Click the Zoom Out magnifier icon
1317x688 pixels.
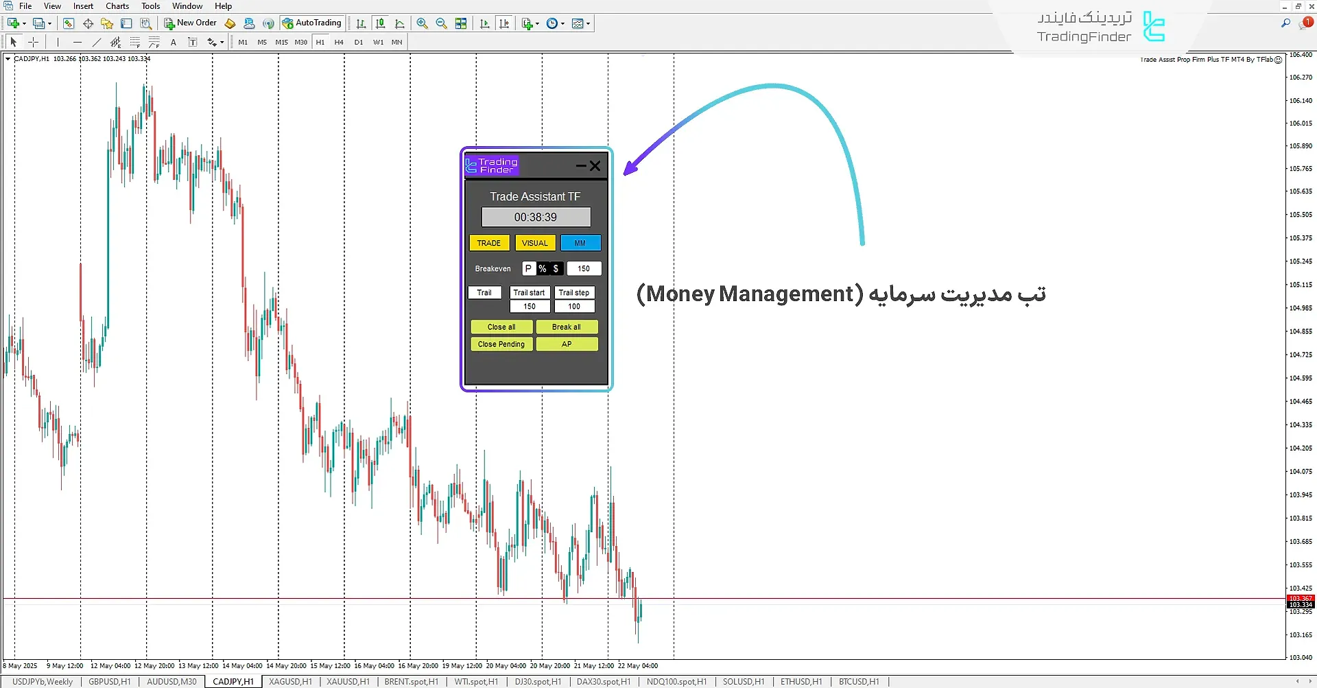pos(441,23)
